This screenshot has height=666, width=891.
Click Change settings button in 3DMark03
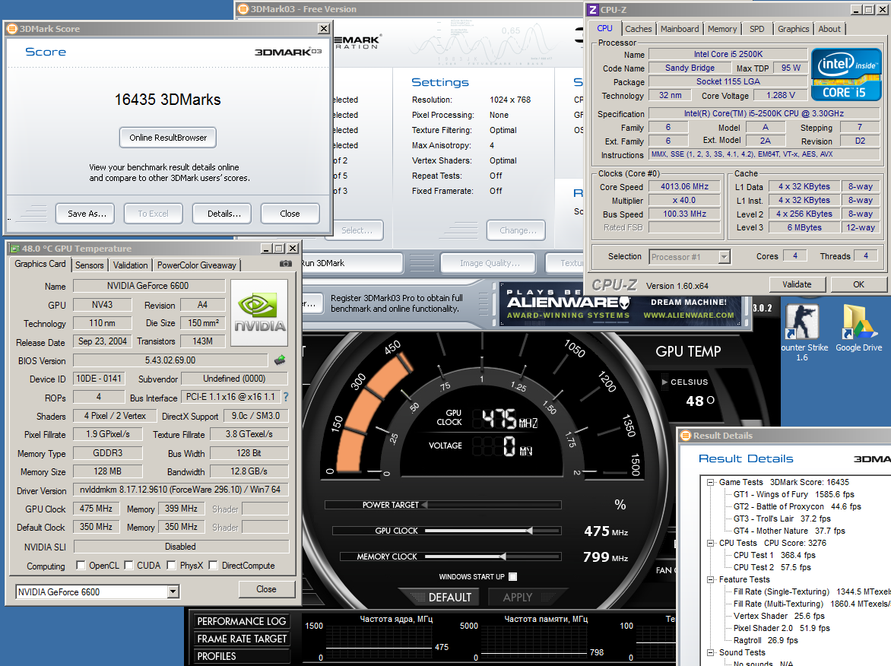(x=516, y=230)
